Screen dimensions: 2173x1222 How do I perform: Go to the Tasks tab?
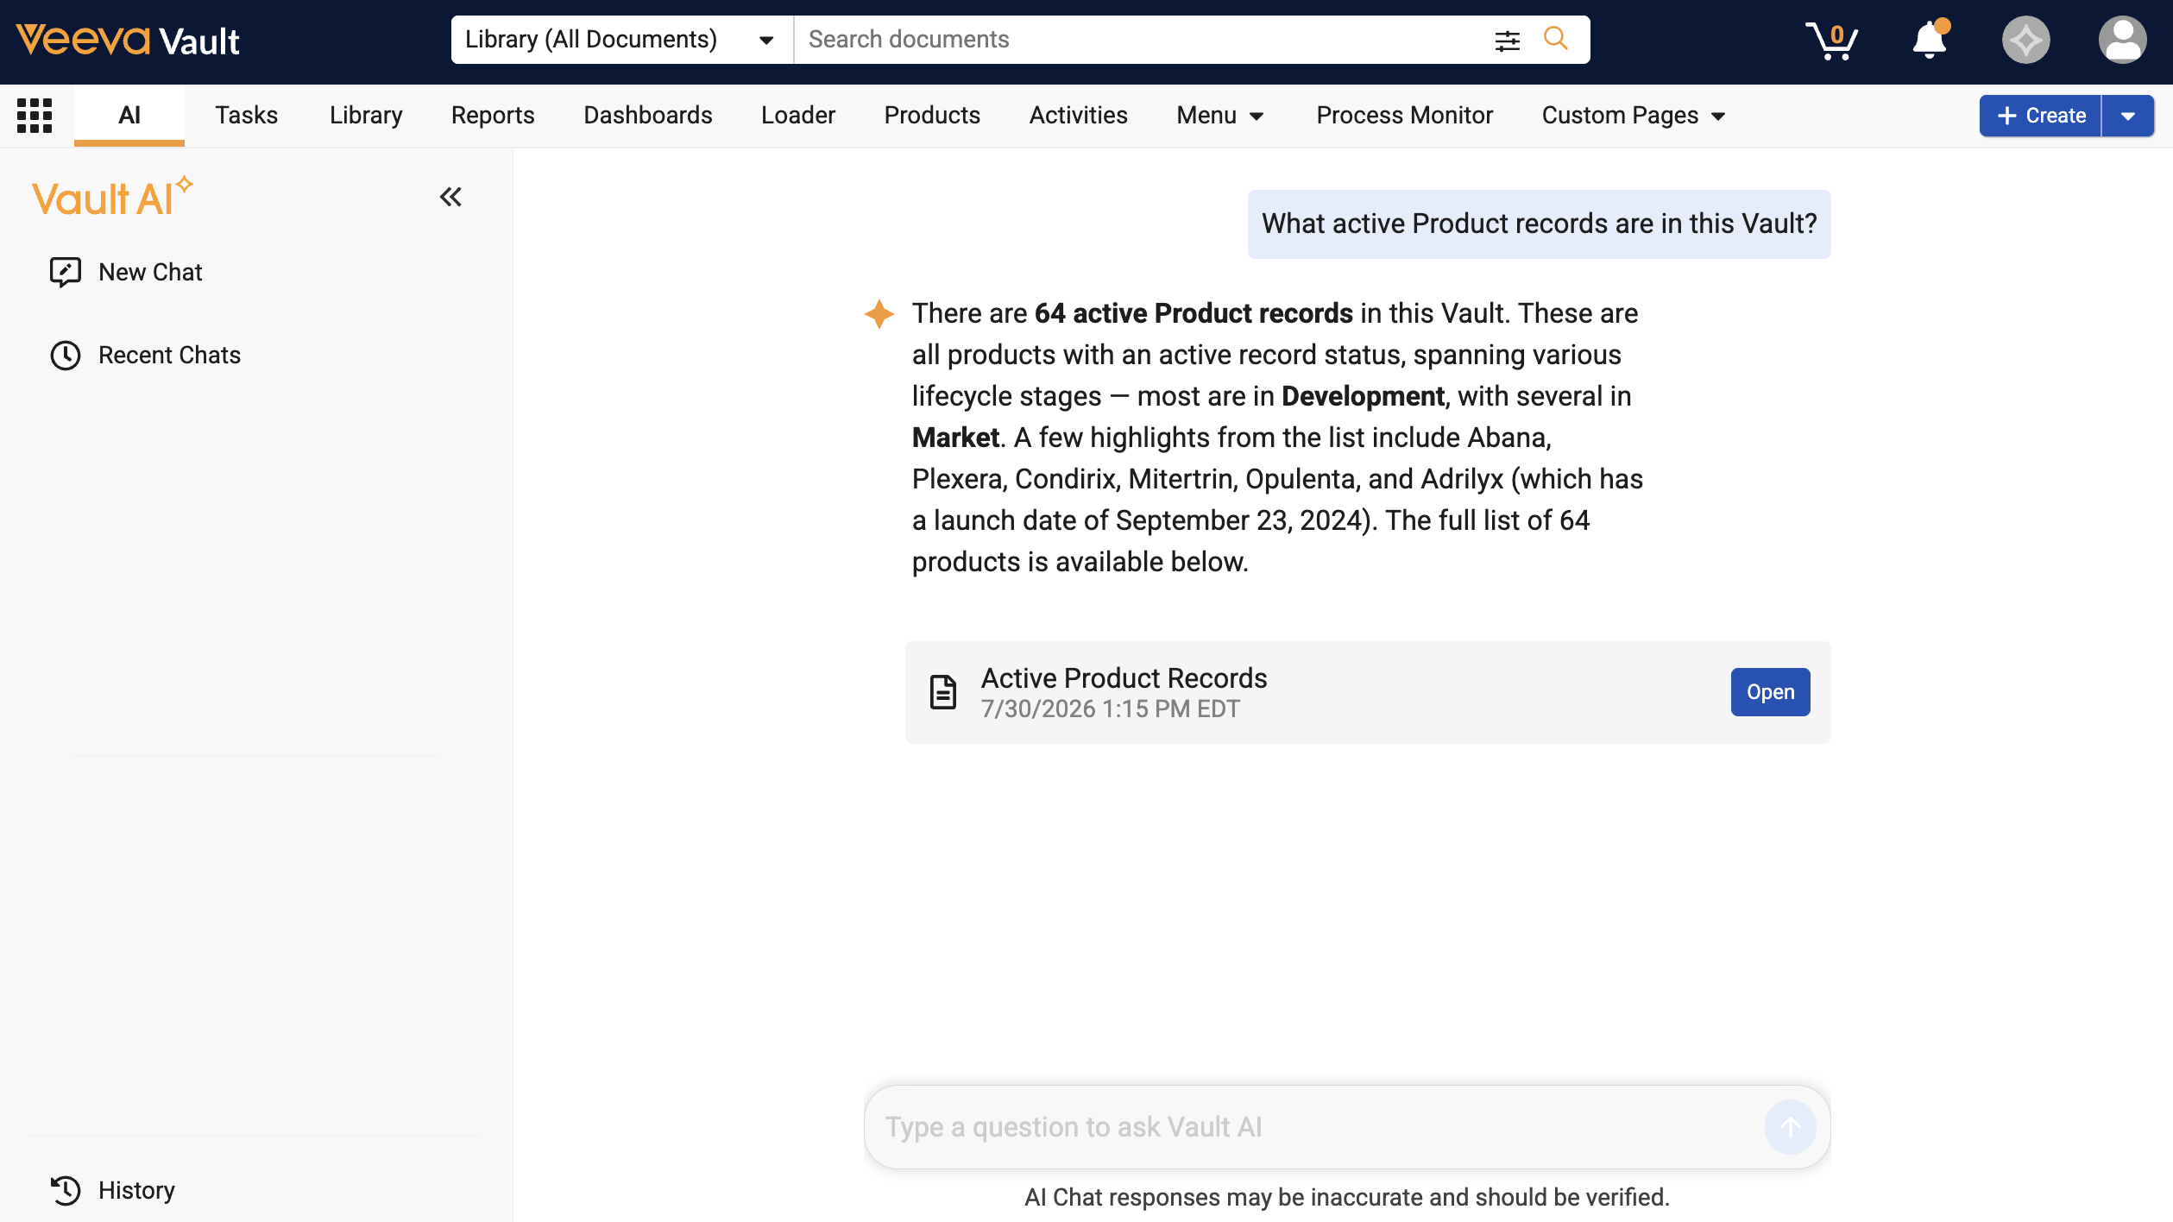pos(247,116)
